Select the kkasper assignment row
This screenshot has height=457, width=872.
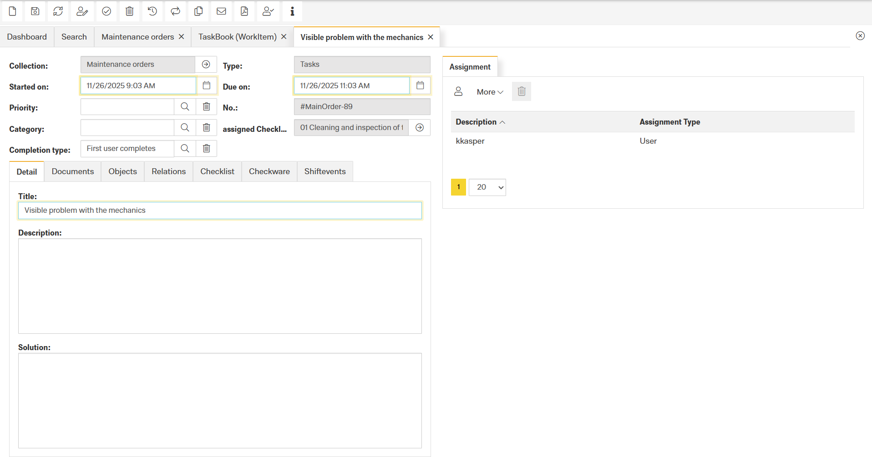pyautogui.click(x=470, y=141)
